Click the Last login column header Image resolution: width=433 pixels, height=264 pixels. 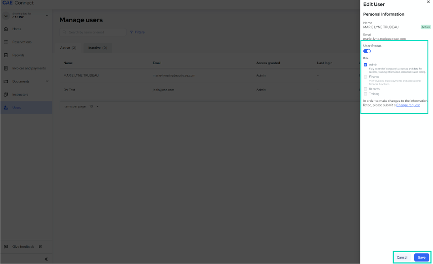(324, 63)
